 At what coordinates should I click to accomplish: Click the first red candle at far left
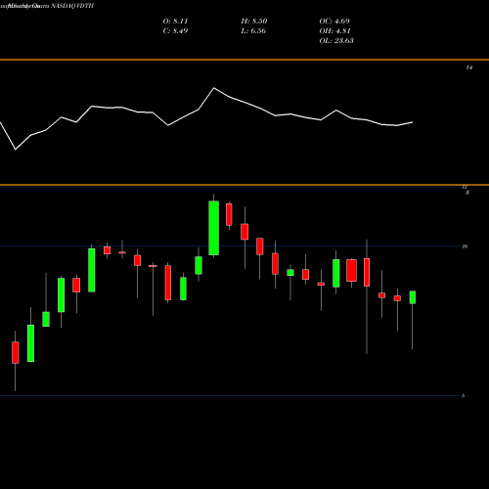pyautogui.click(x=16, y=352)
